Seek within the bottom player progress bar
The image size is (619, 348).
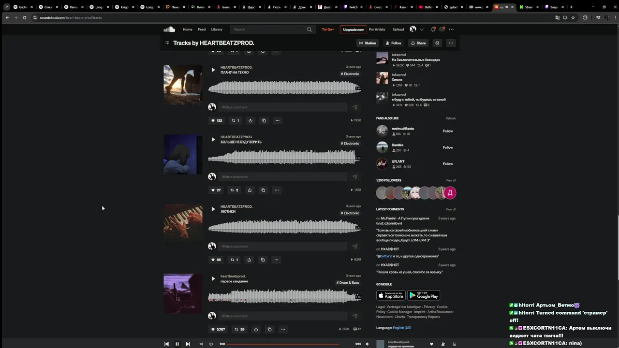[290, 344]
